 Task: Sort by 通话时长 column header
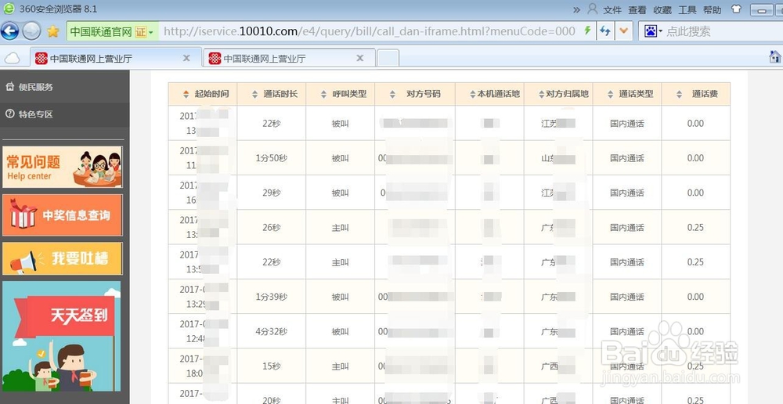272,93
